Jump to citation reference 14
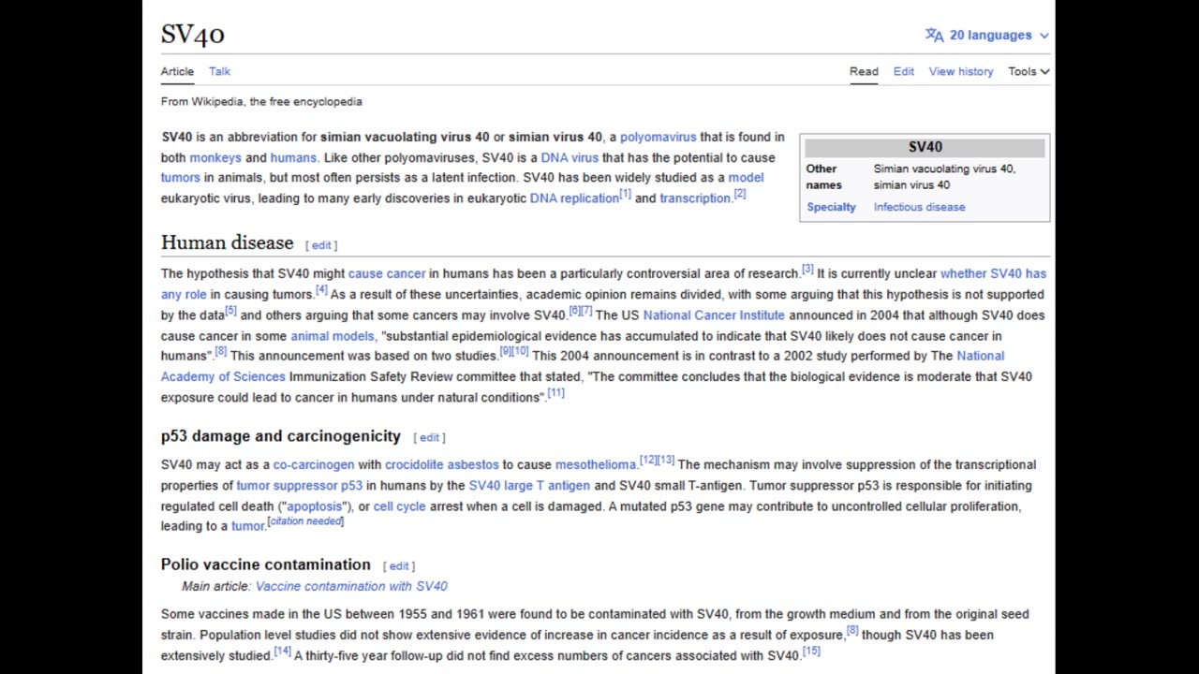The image size is (1199, 674). click(x=282, y=652)
